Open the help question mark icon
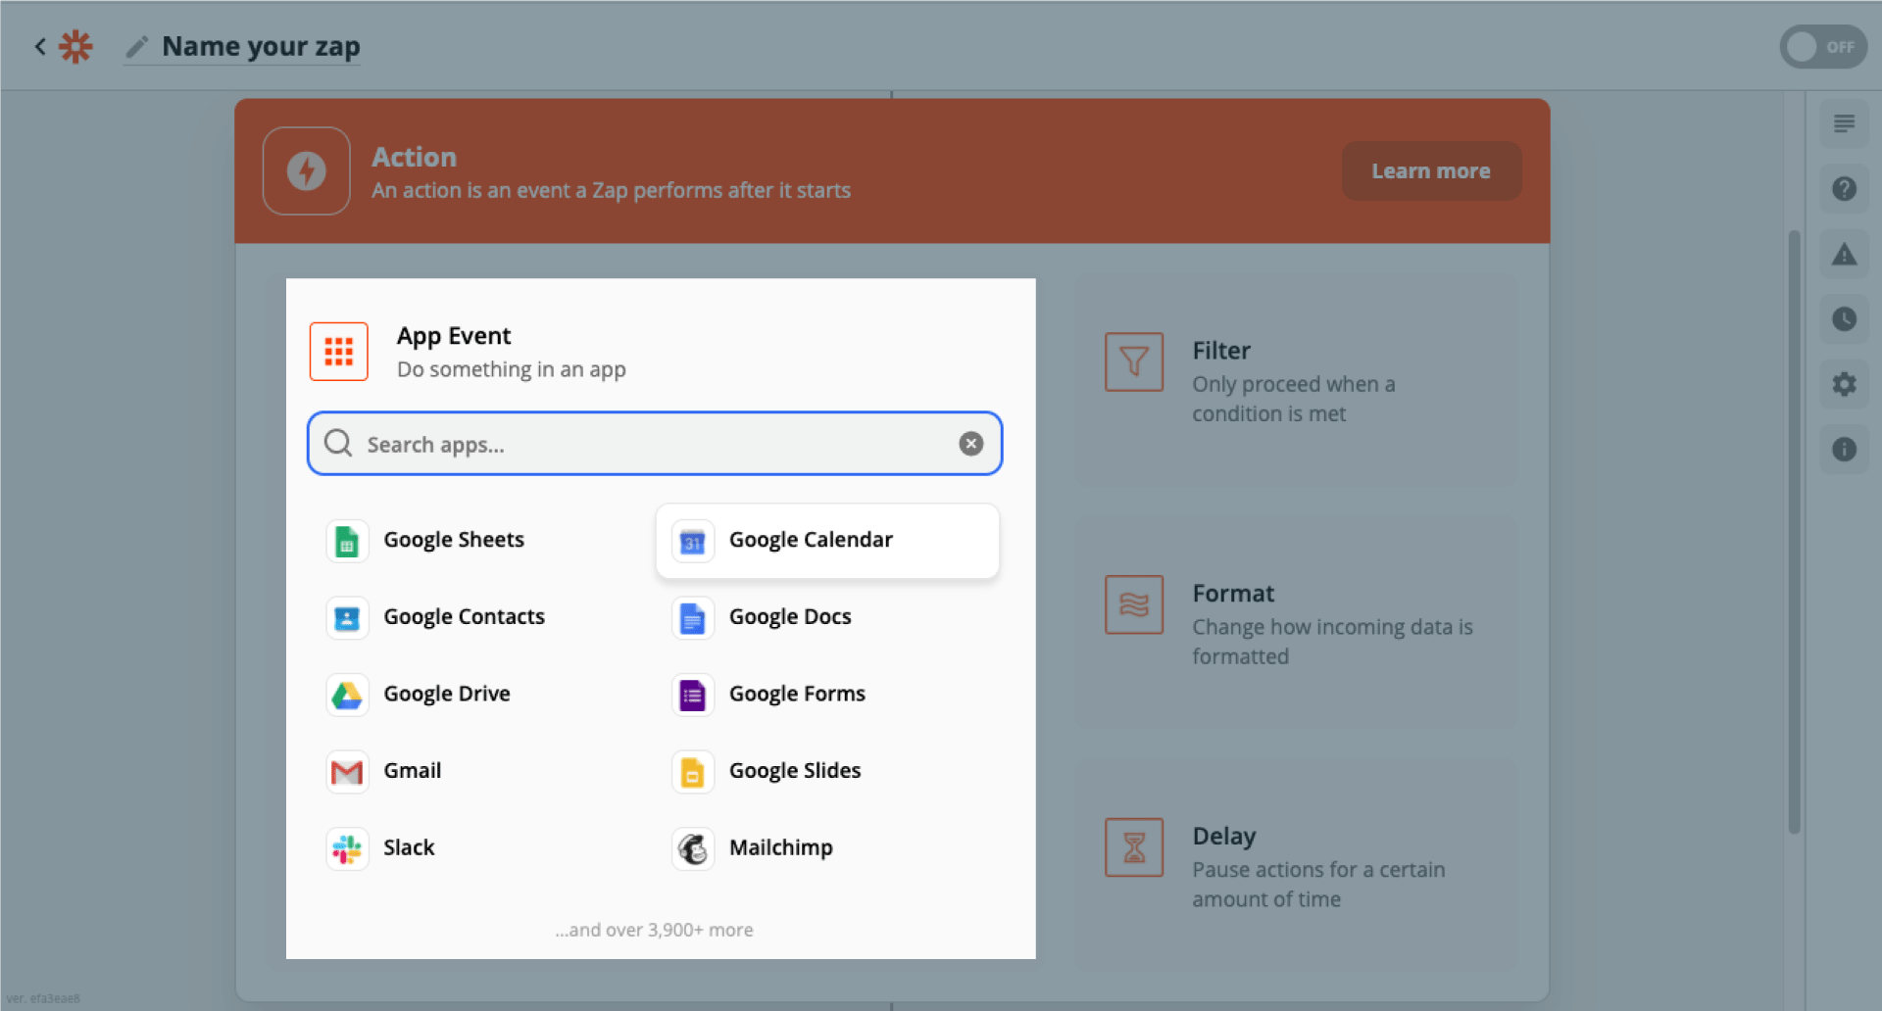Image resolution: width=1882 pixels, height=1011 pixels. click(x=1844, y=188)
